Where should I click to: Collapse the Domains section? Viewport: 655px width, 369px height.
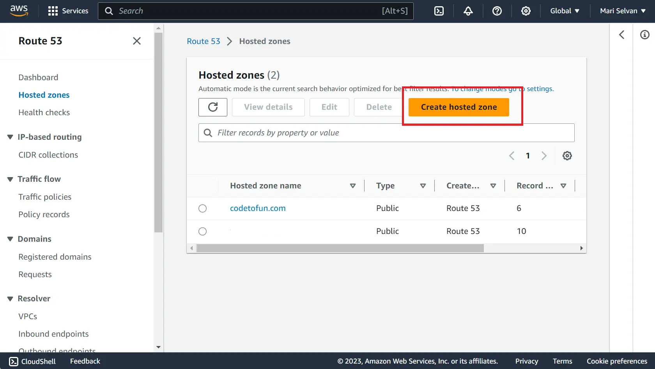10,239
